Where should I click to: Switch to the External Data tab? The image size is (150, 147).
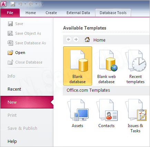click(78, 13)
